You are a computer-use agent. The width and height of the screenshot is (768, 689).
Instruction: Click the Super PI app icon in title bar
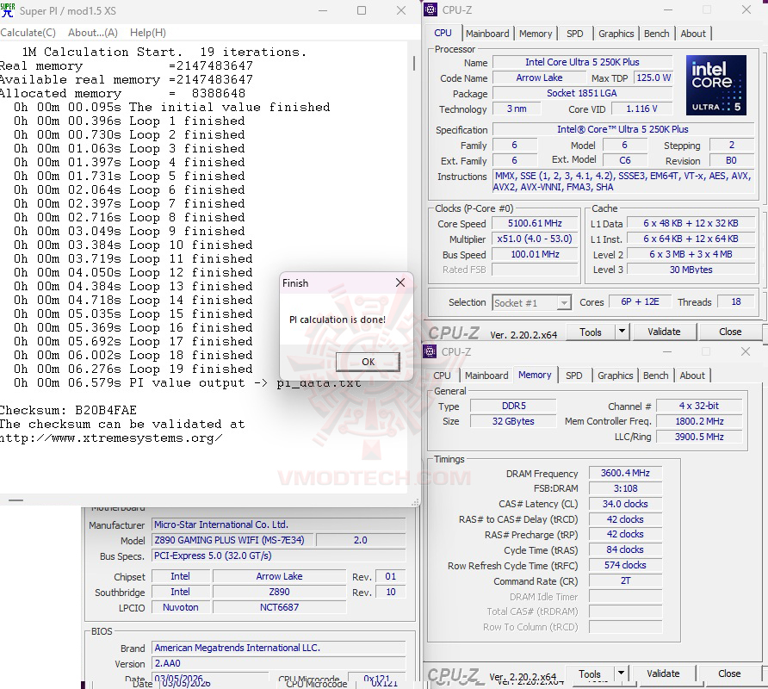[x=8, y=10]
